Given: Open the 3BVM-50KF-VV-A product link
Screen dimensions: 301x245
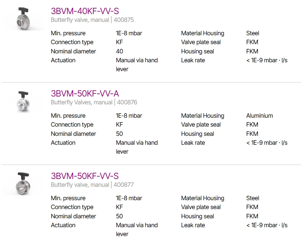Looking at the screenshot, I should 85,93.
